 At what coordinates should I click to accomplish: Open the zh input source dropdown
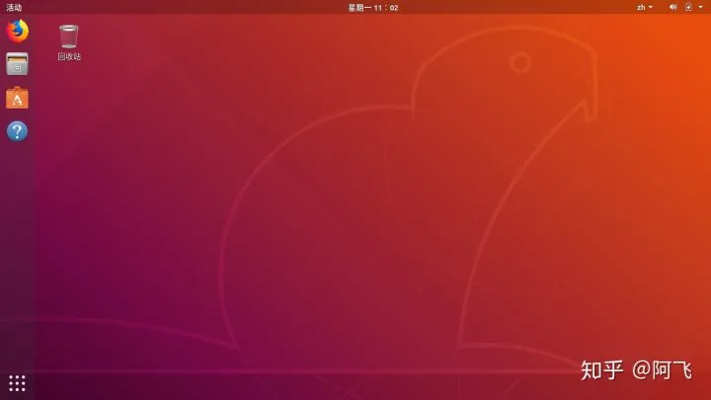645,7
